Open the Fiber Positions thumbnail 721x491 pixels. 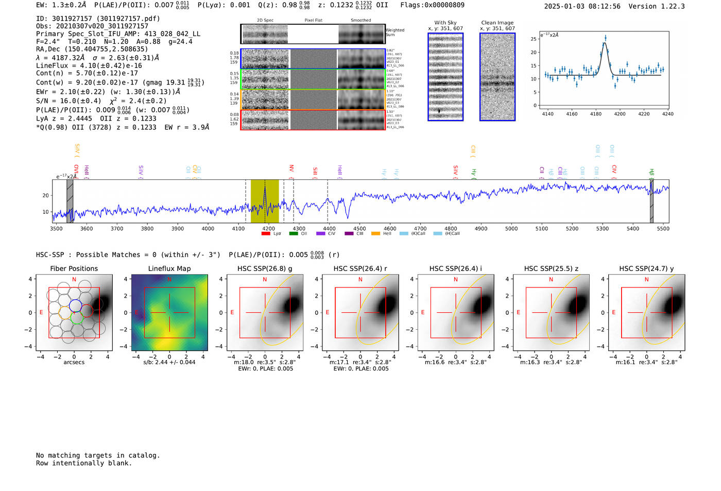pyautogui.click(x=74, y=312)
